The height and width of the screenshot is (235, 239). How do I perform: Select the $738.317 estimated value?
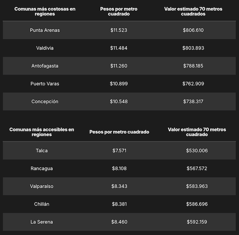[x=193, y=101]
